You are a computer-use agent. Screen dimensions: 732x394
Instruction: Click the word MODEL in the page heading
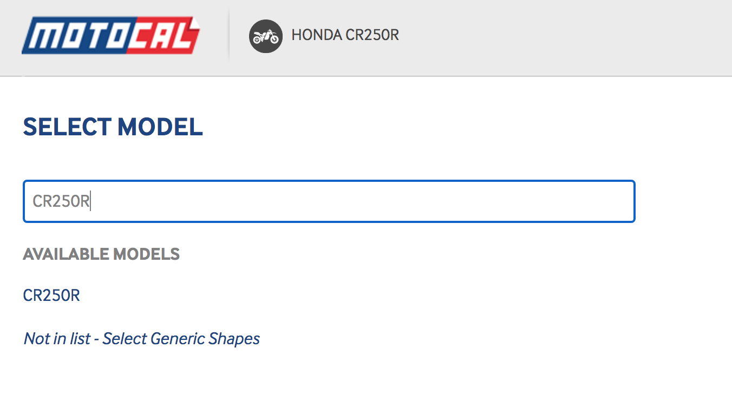pos(160,127)
